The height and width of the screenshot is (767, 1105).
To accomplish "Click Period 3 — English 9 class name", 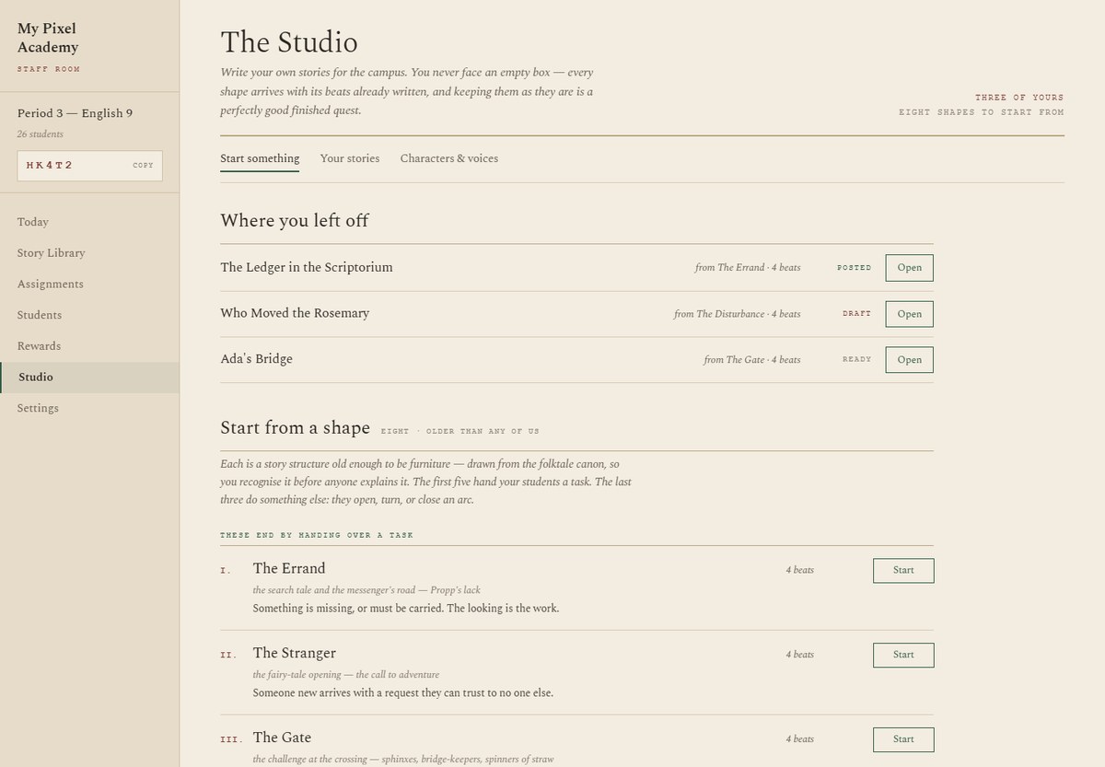I will click(x=75, y=113).
